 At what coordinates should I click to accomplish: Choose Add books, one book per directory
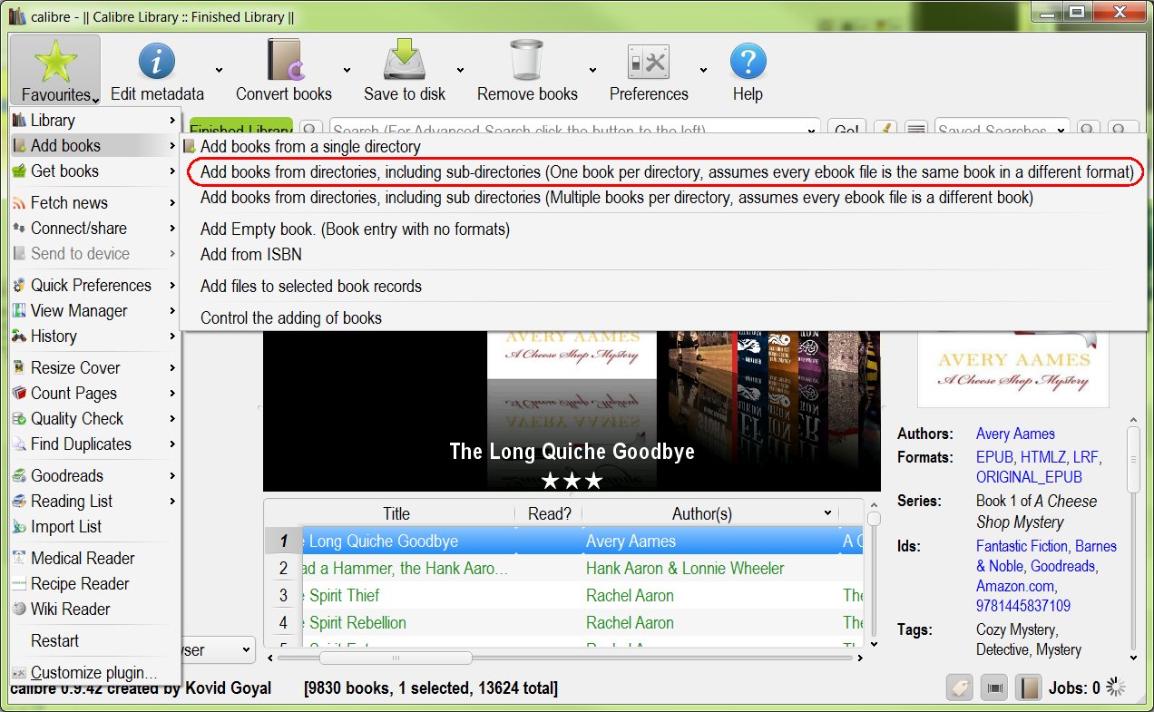coord(663,171)
